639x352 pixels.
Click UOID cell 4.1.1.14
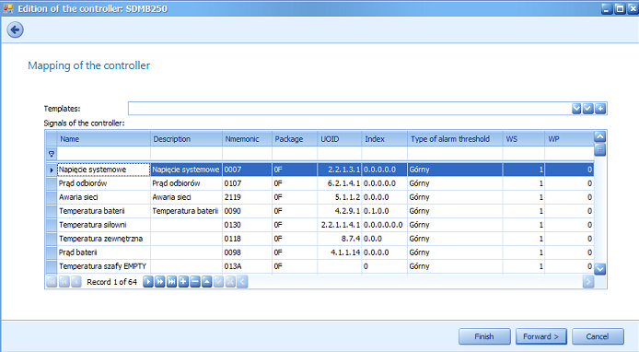click(340, 252)
